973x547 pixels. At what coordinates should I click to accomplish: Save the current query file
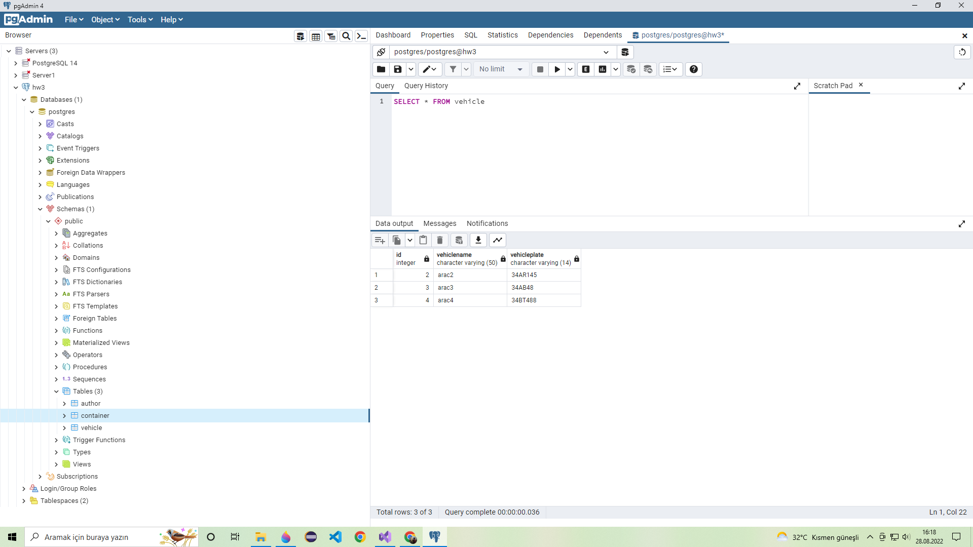pos(398,69)
